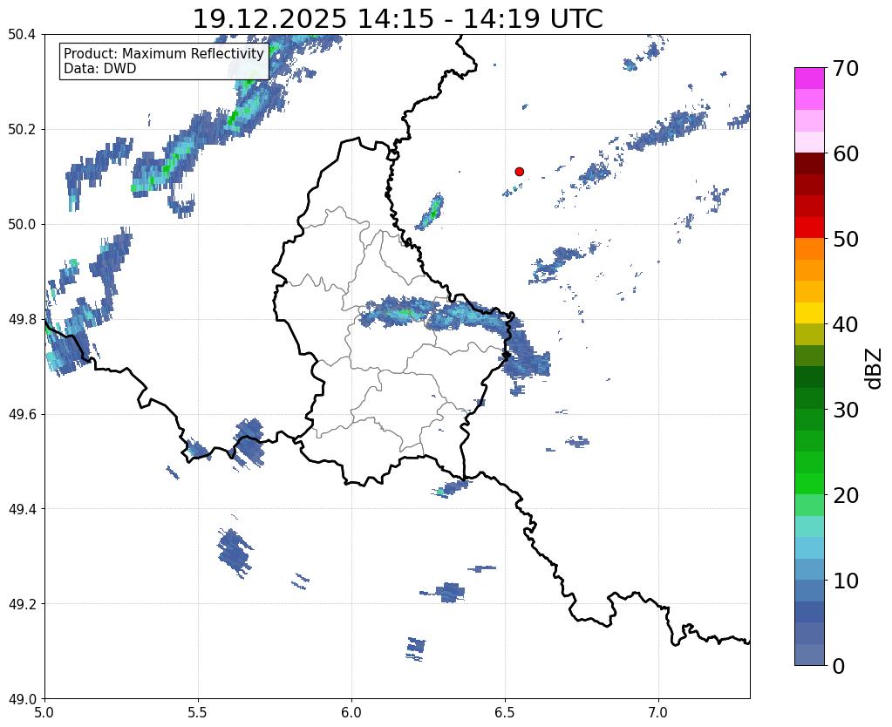Click latitude axis label 50.0

click(22, 225)
